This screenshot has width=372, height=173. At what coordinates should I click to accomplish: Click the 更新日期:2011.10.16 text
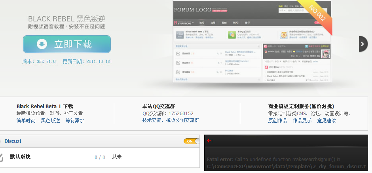pos(86,61)
